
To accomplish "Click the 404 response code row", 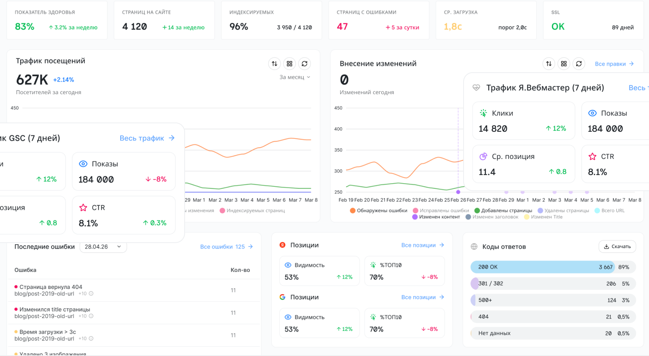I will click(x=553, y=317).
